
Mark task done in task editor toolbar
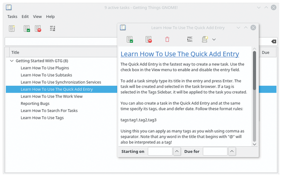pos(130,39)
